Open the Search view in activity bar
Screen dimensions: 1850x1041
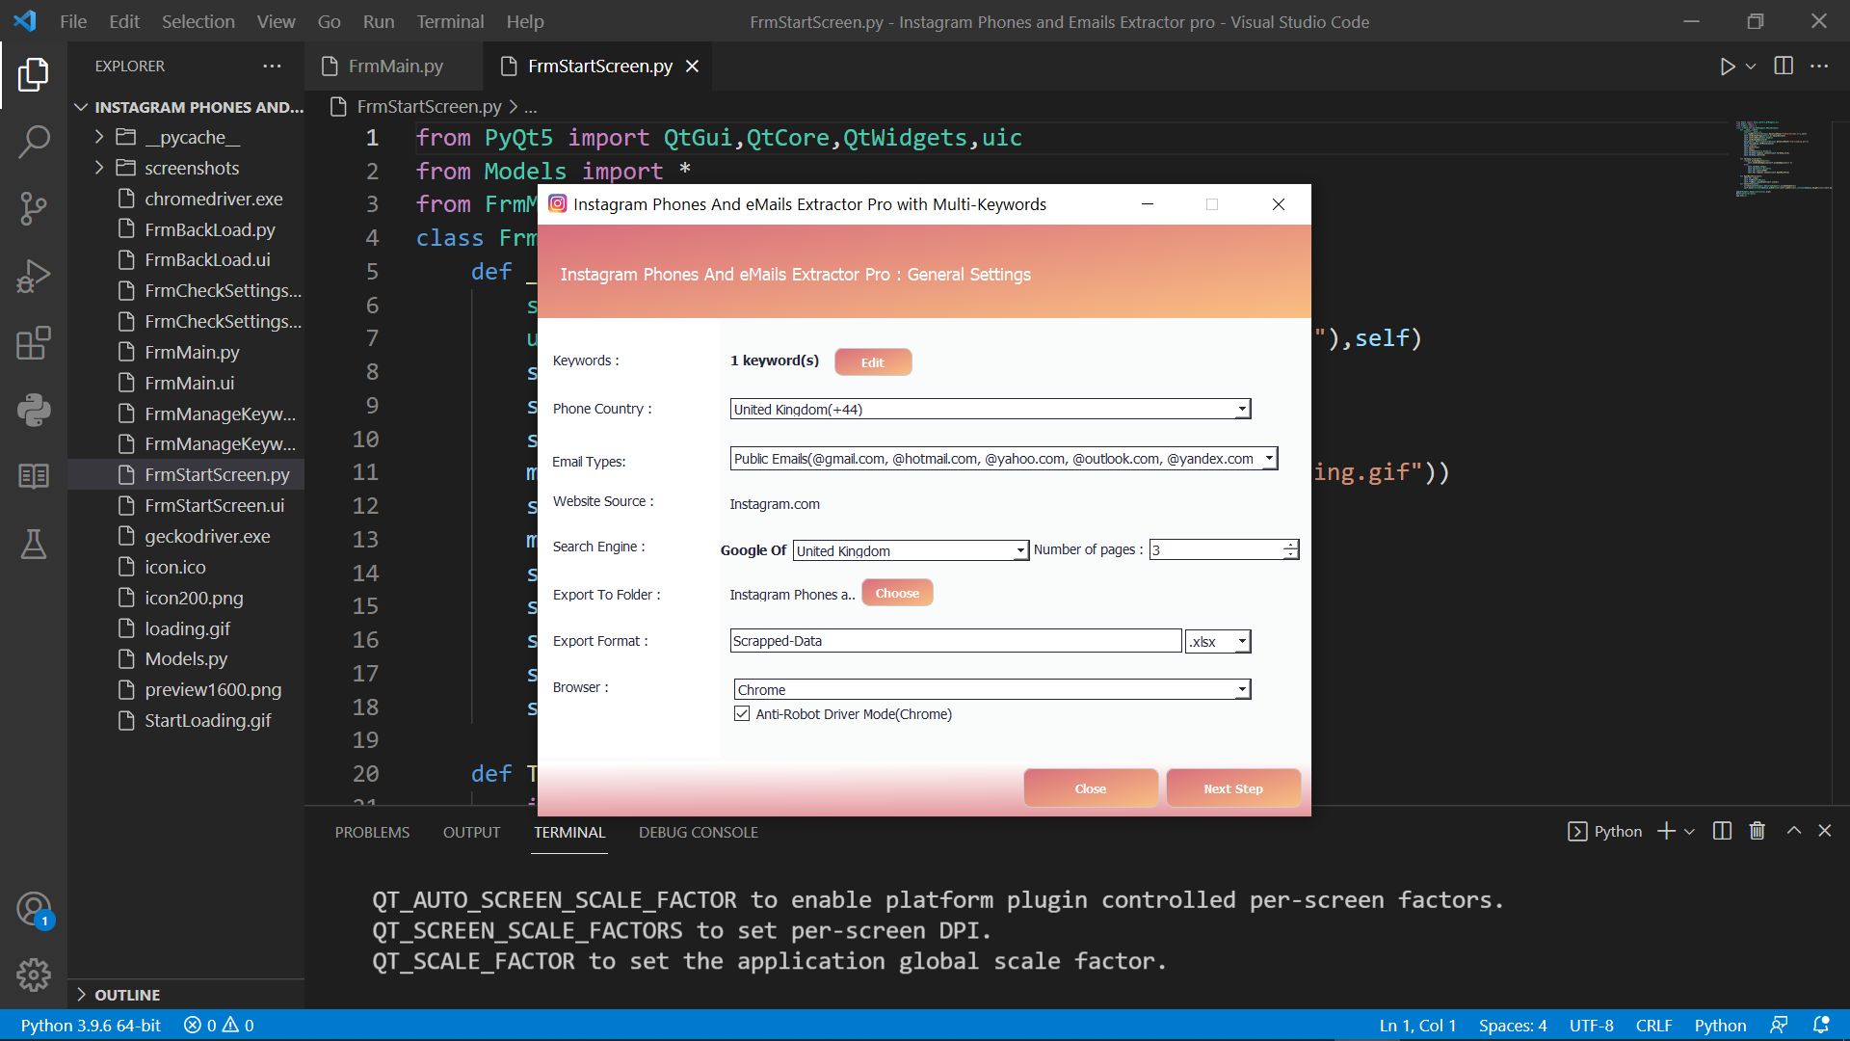(x=34, y=142)
